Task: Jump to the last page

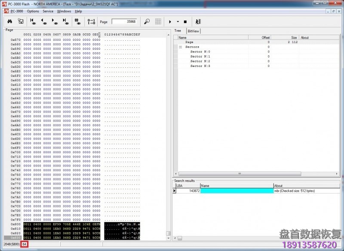Action: tap(65, 21)
